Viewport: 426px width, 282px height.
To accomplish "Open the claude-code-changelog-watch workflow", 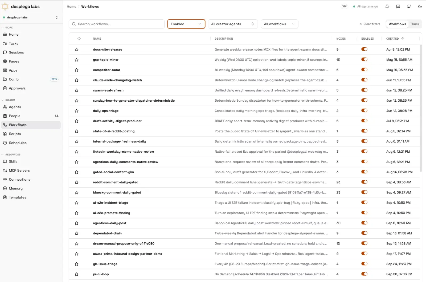I will (x=117, y=80).
